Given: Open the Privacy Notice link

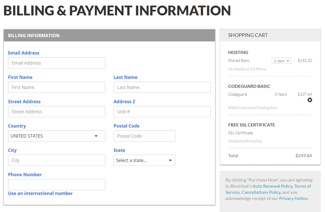Looking at the screenshot, I should (x=293, y=199).
